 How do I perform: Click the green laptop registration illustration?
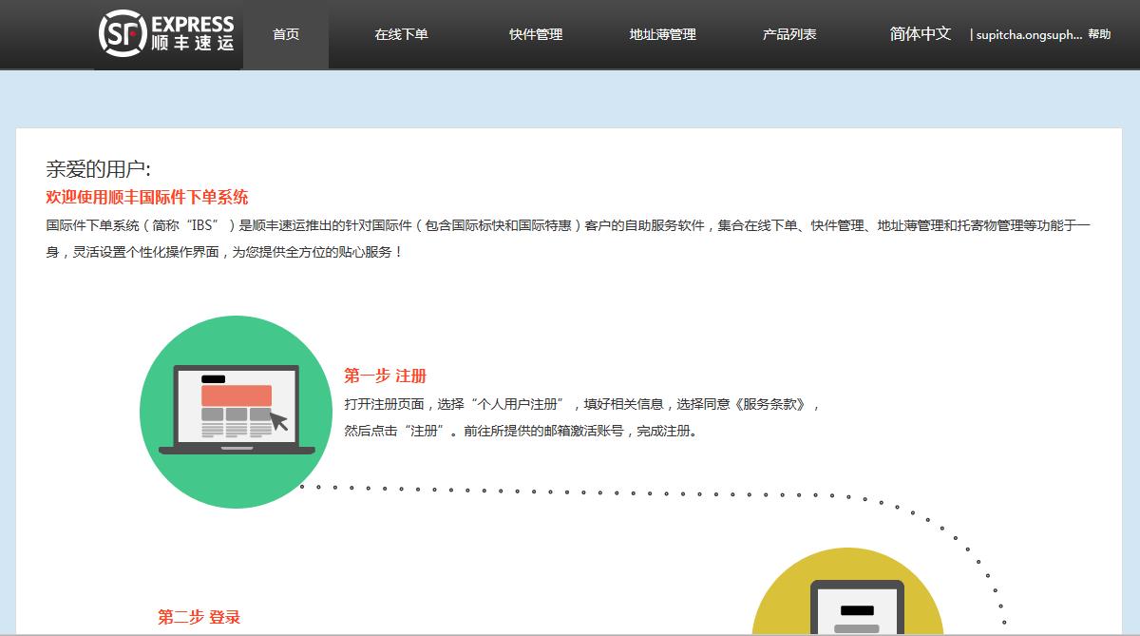pos(236,412)
